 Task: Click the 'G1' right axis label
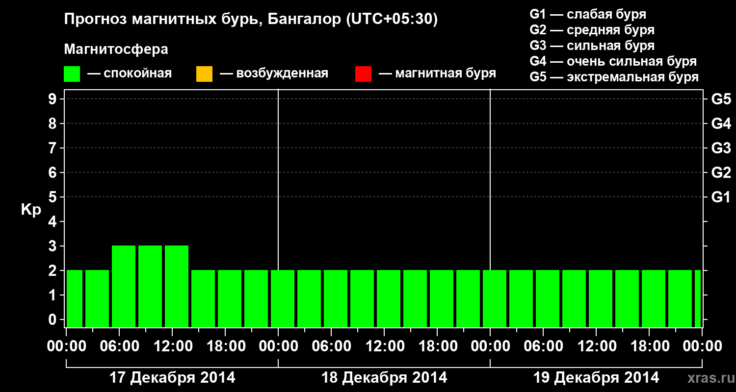(x=721, y=197)
